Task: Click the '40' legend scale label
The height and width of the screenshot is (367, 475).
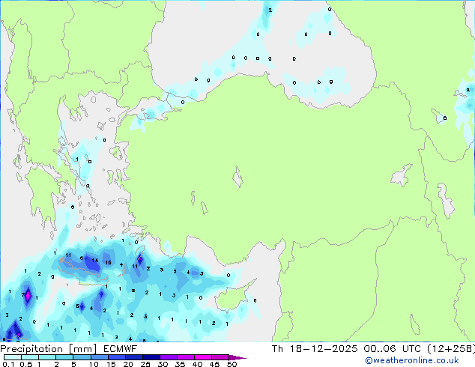Action: tap(197, 364)
